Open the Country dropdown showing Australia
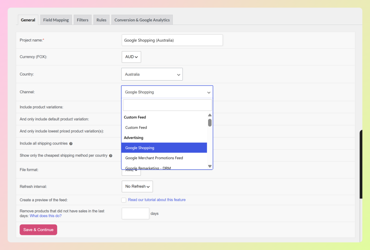Image resolution: width=370 pixels, height=250 pixels. point(152,74)
